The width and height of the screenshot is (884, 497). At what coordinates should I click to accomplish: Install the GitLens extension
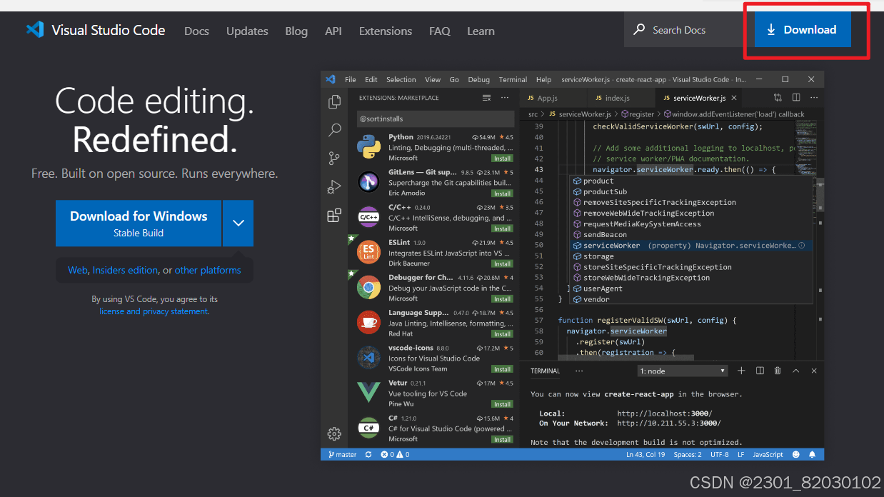502,194
